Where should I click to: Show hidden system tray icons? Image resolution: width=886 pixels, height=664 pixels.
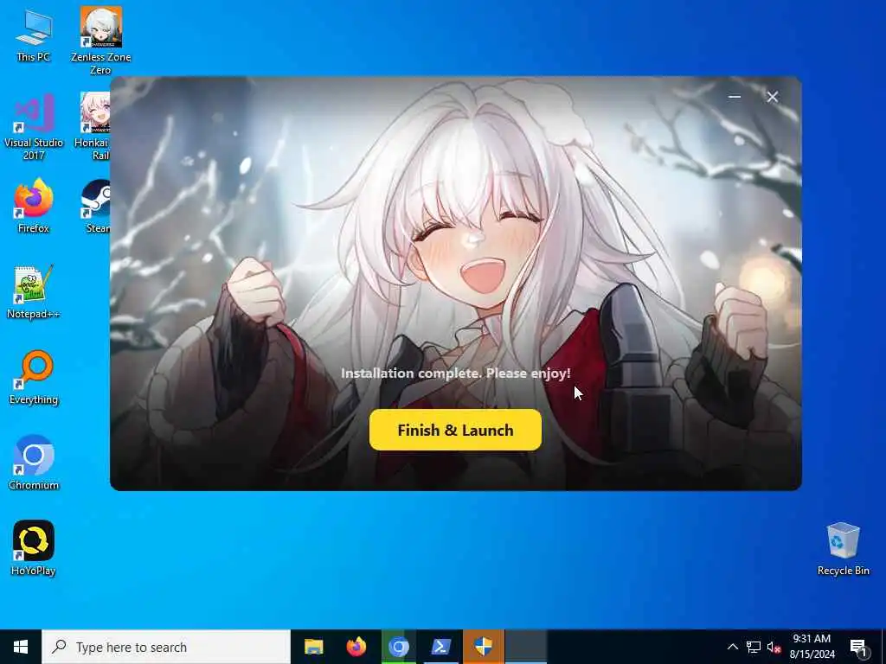pyautogui.click(x=732, y=647)
